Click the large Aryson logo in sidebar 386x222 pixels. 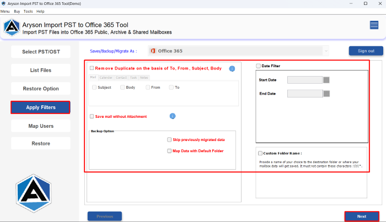point(34,193)
